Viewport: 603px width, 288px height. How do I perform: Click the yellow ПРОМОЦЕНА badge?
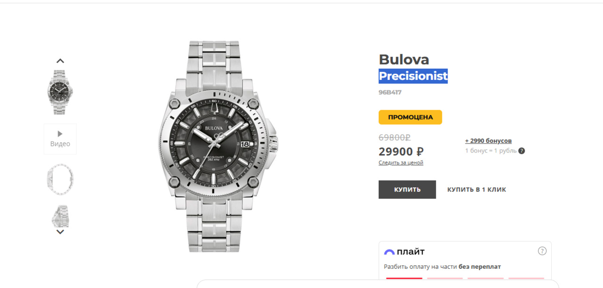pos(410,117)
